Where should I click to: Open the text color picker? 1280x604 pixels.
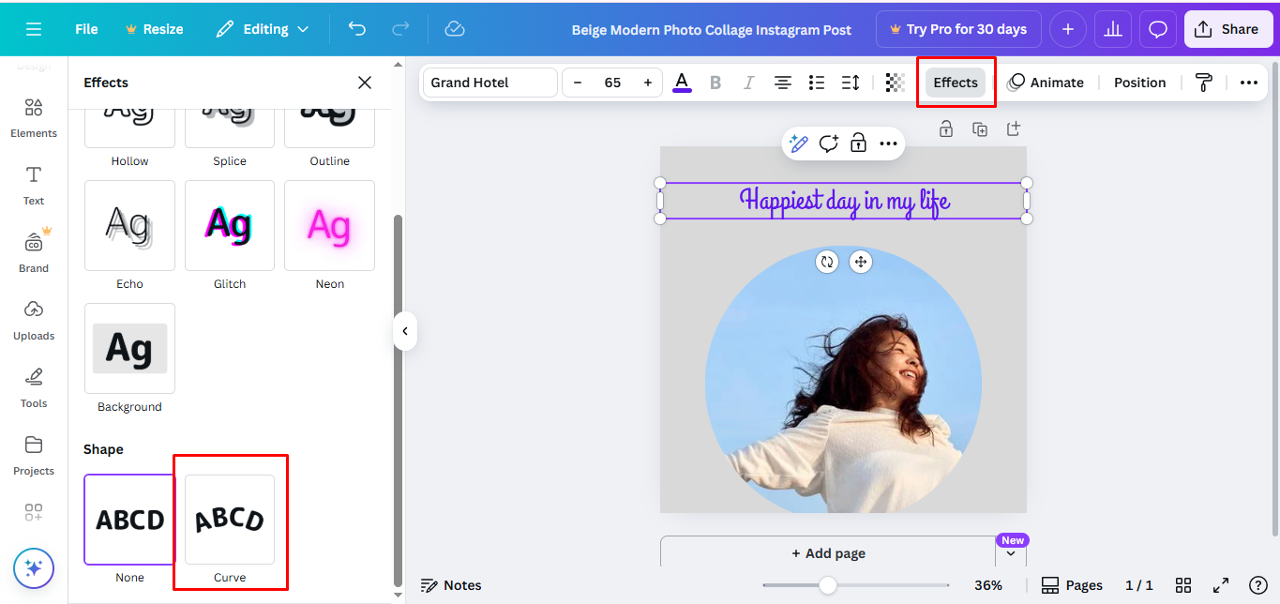(682, 83)
